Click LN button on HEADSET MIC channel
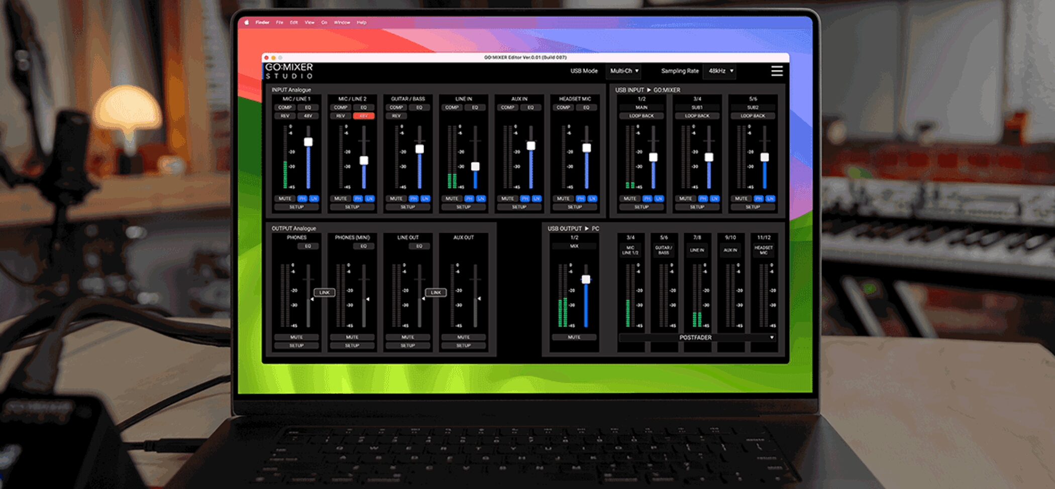1055x489 pixels. [x=593, y=199]
